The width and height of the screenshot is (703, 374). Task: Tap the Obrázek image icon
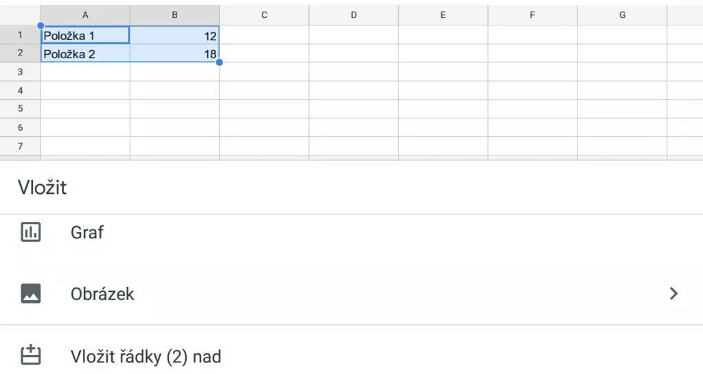click(x=30, y=293)
